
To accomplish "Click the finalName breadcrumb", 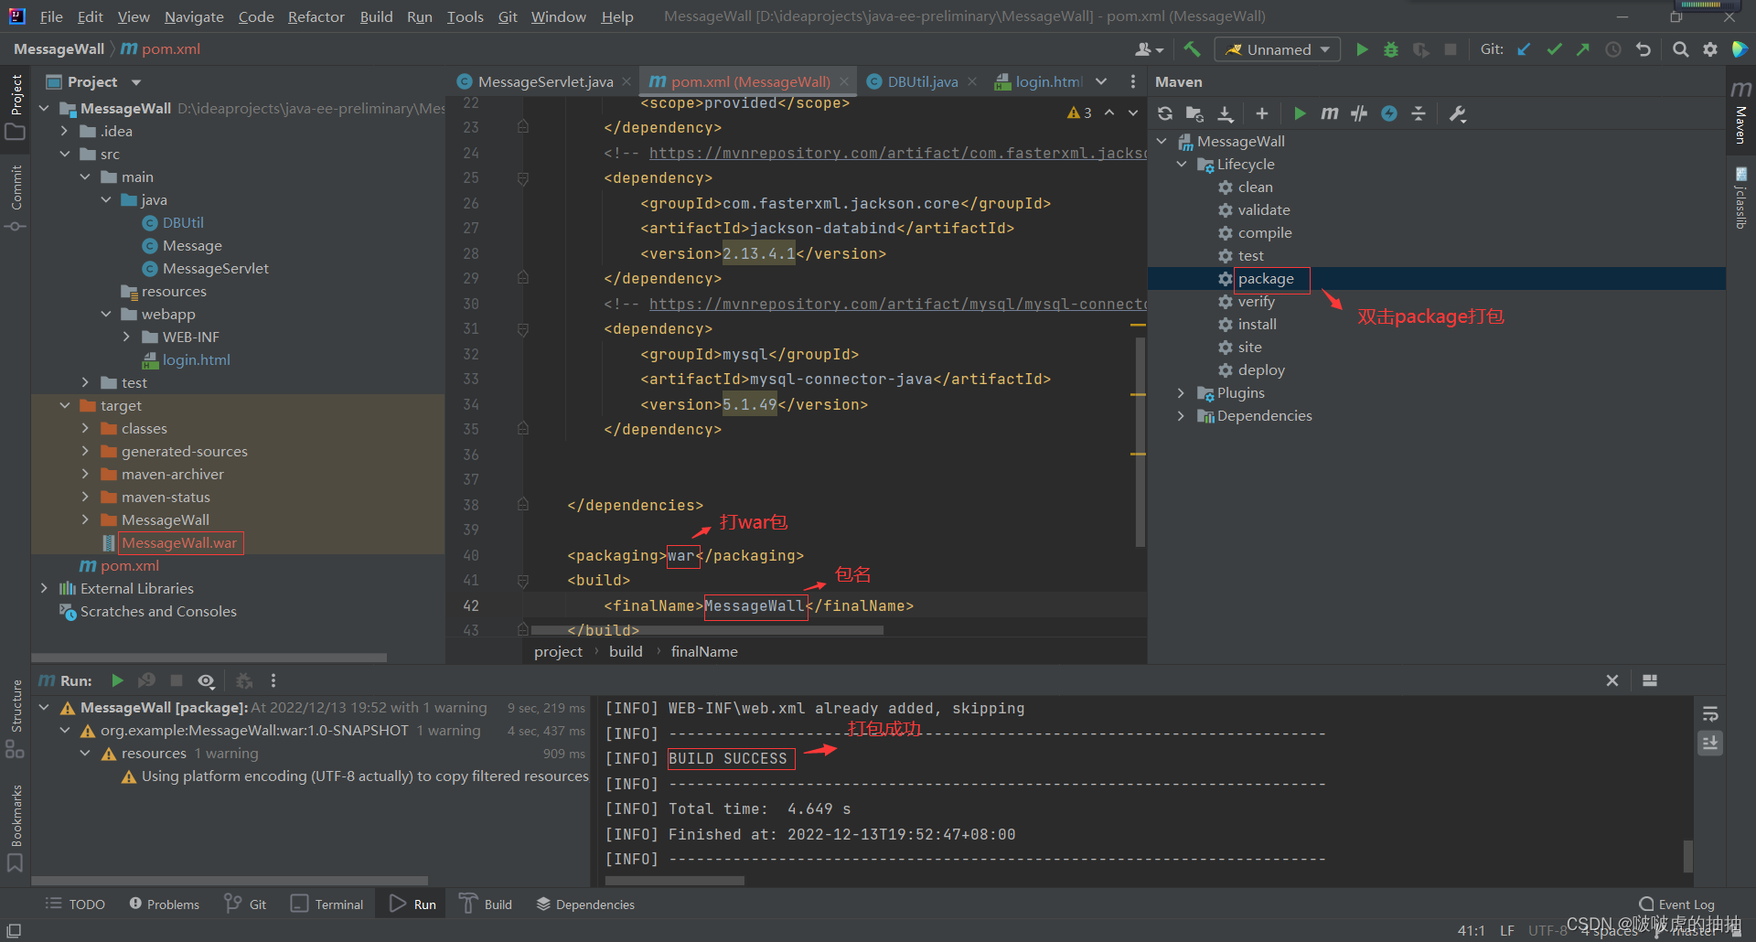I will [x=704, y=651].
